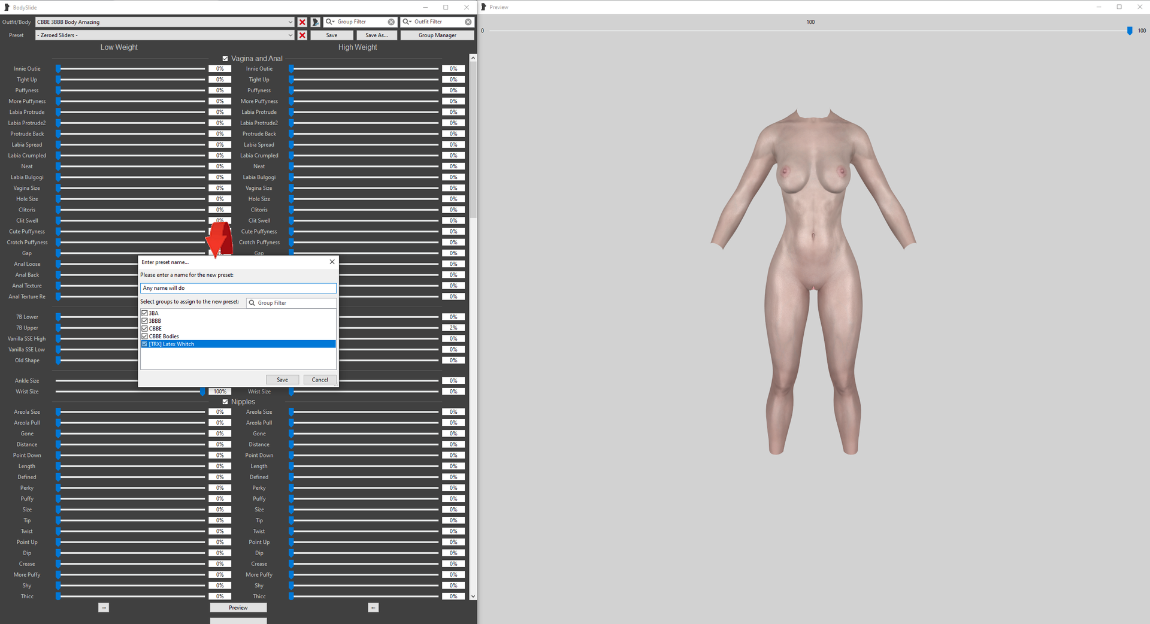Click the Preview window weight slider handle
The height and width of the screenshot is (624, 1150).
(1130, 31)
